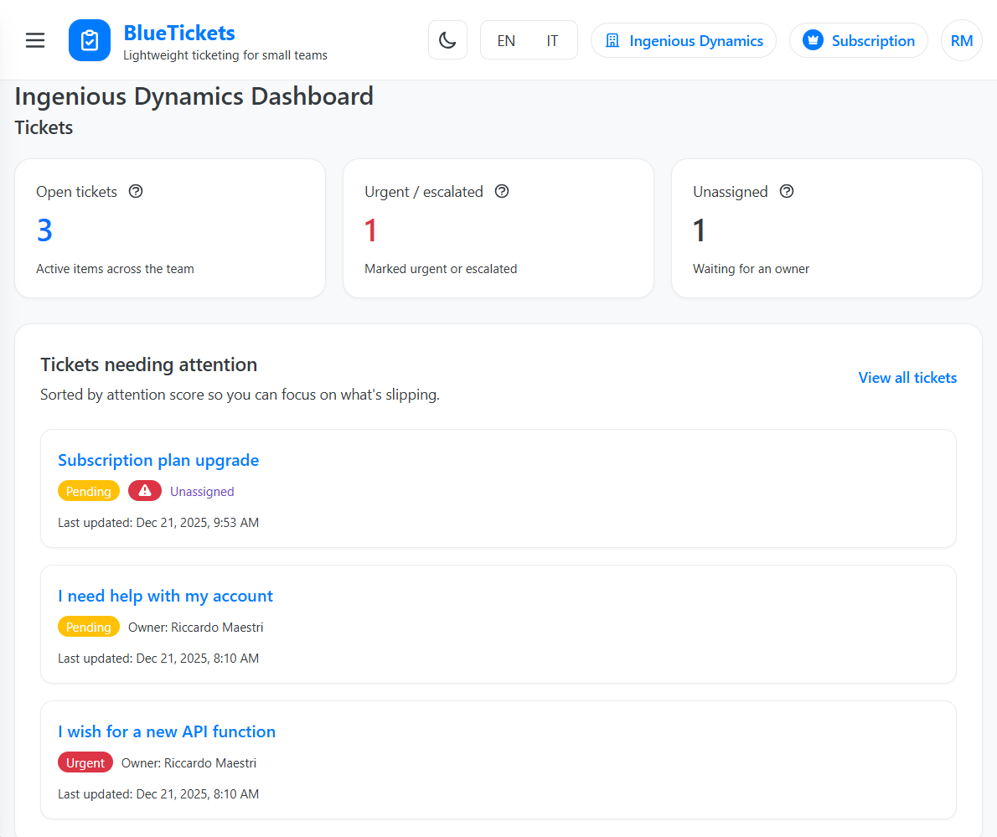The width and height of the screenshot is (997, 837).
Task: Select EN as the interface language
Action: [x=506, y=39]
